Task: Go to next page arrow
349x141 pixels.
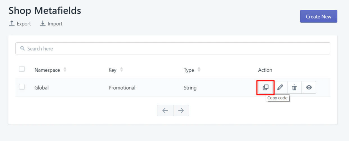Action: 181,110
